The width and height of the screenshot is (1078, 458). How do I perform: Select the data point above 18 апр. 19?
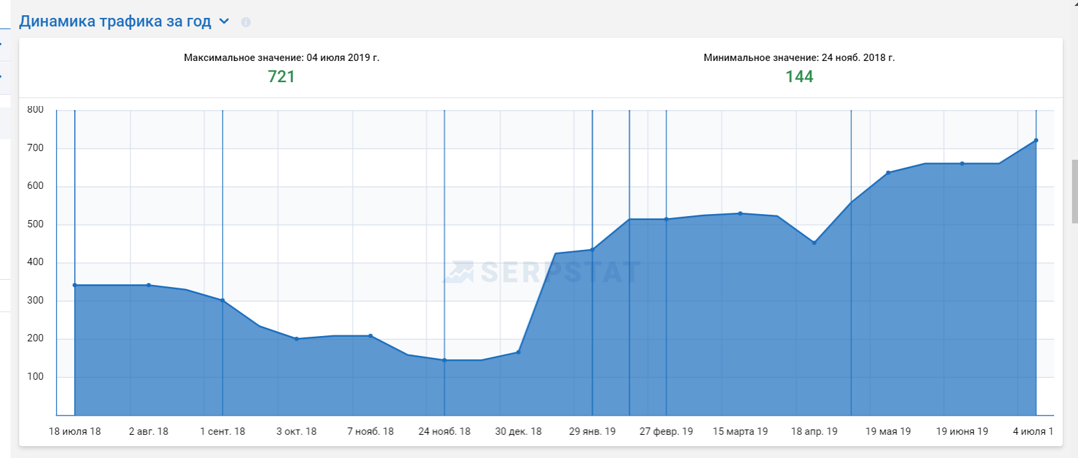[814, 243]
